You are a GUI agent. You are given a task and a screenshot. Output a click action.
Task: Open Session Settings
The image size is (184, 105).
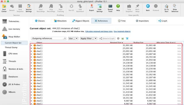point(29,8)
